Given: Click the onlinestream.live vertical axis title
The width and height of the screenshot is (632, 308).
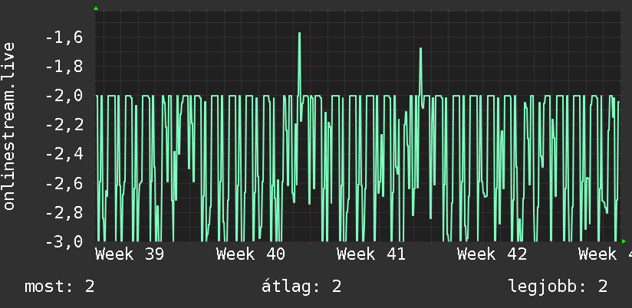Looking at the screenshot, I should pos(8,126).
